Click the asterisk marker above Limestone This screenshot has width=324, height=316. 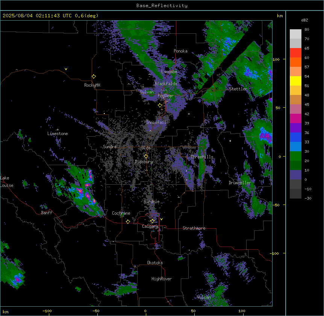click(x=58, y=130)
